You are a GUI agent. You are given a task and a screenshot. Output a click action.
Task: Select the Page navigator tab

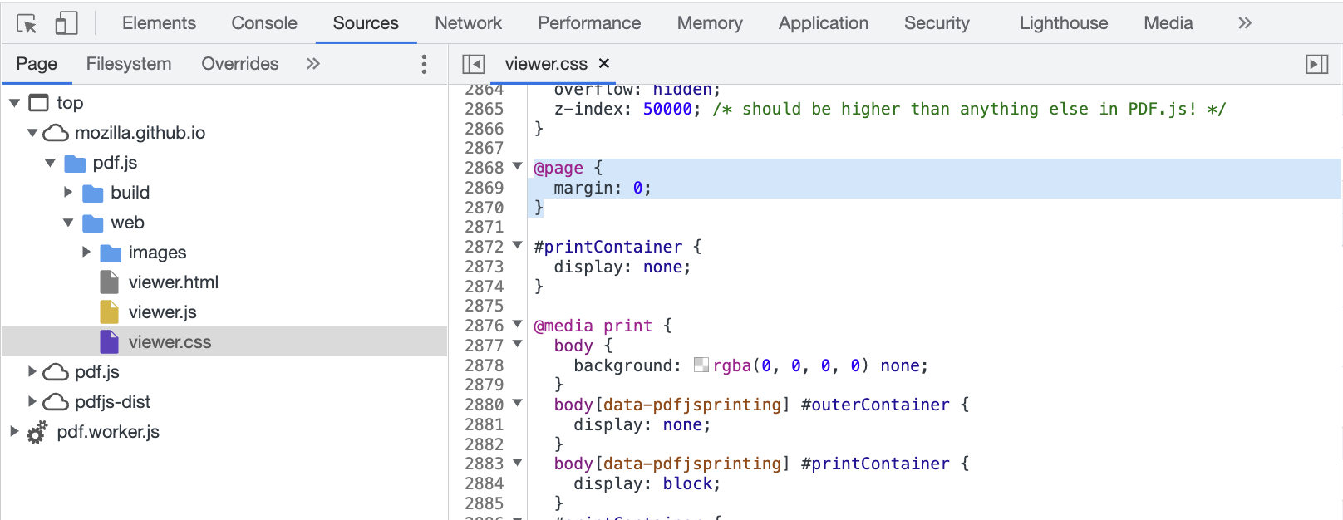[37, 64]
